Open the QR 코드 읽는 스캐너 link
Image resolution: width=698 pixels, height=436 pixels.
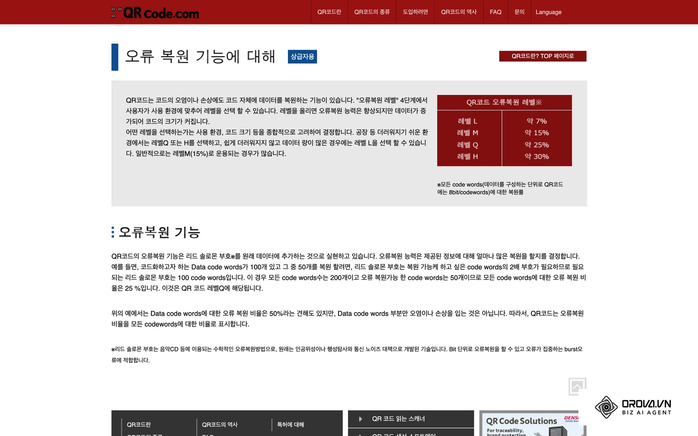411,419
